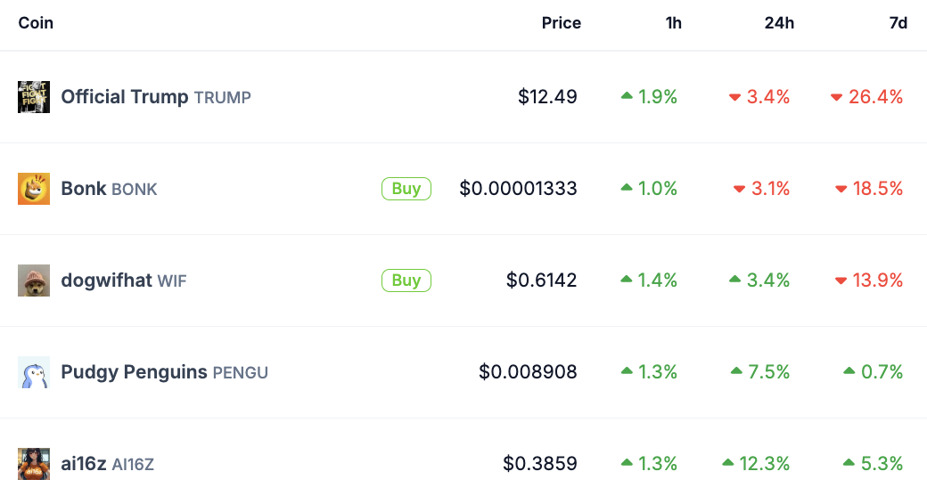Sort table by Coin column header
Viewport: 927px width, 504px height.
click(36, 23)
